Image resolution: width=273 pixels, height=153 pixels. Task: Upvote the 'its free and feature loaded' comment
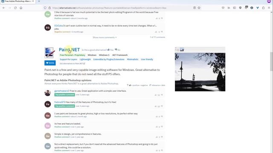[157, 127]
